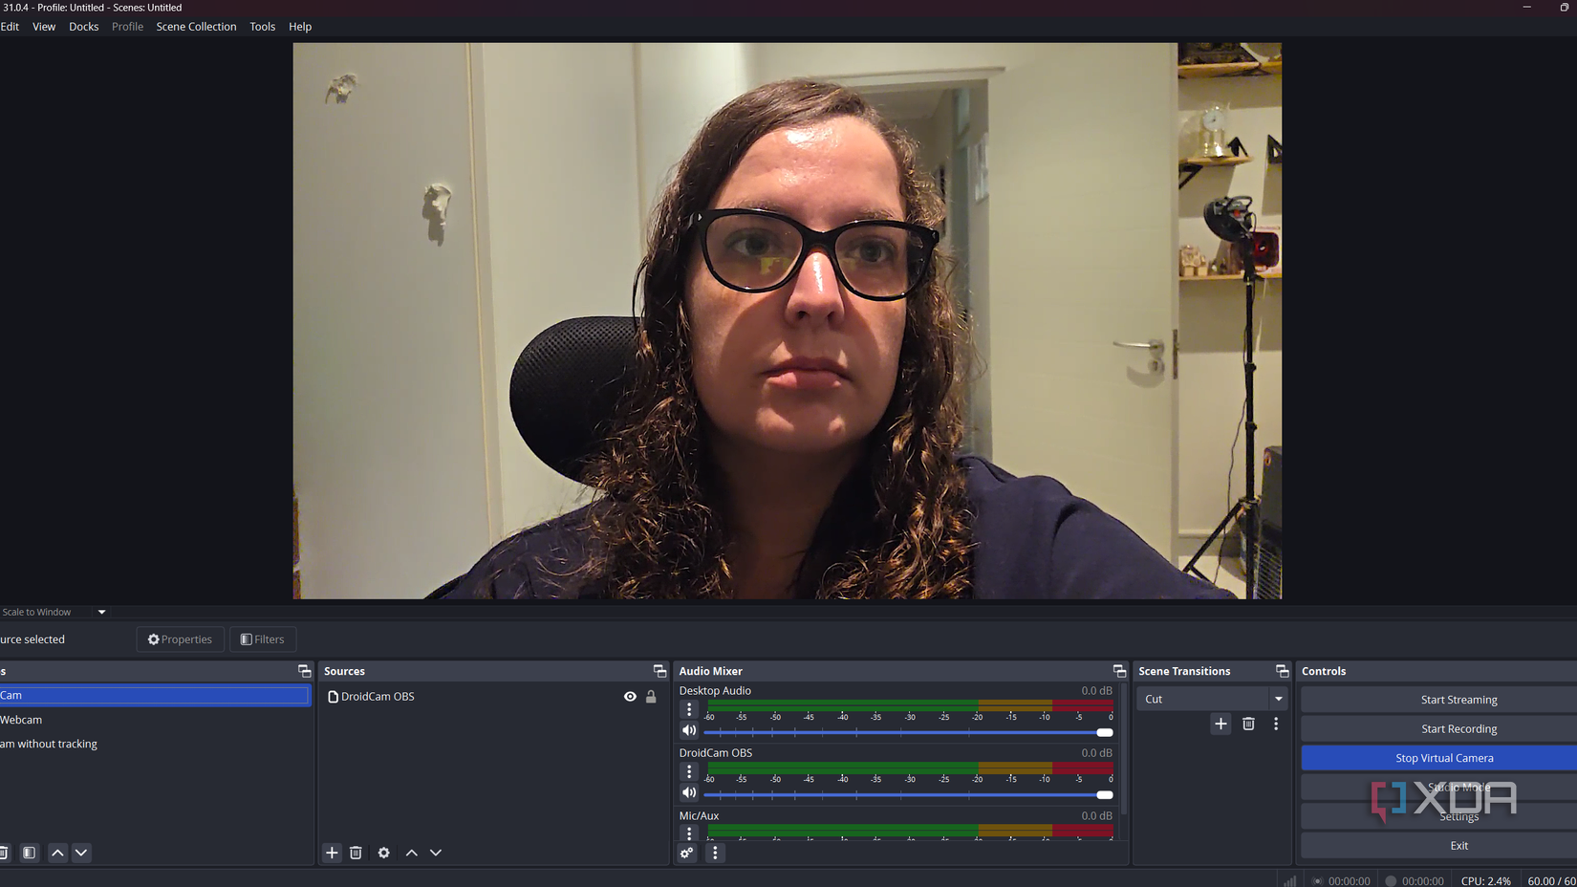
Task: Open source properties with gear icon
Action: (383, 853)
